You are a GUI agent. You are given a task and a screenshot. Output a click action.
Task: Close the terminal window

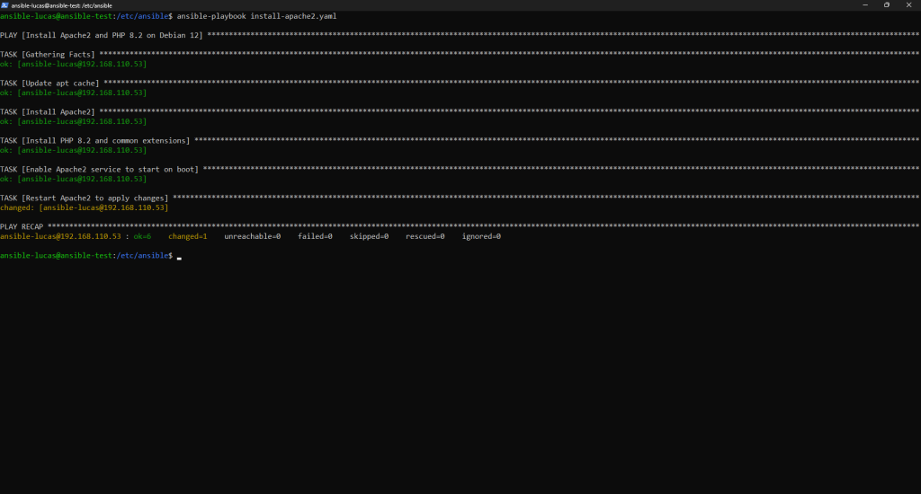click(910, 4)
